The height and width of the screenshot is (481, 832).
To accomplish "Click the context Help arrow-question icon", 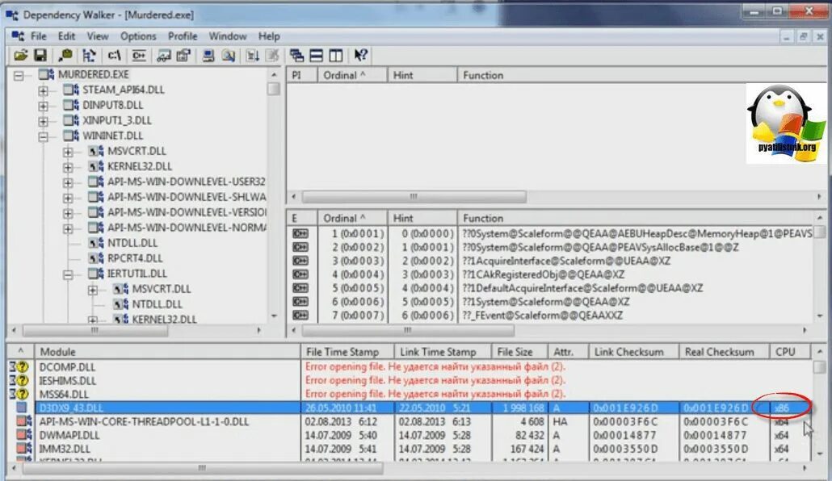I will coord(361,55).
